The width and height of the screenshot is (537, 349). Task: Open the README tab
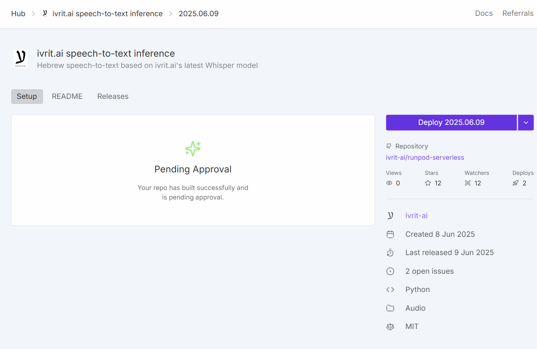pos(67,96)
